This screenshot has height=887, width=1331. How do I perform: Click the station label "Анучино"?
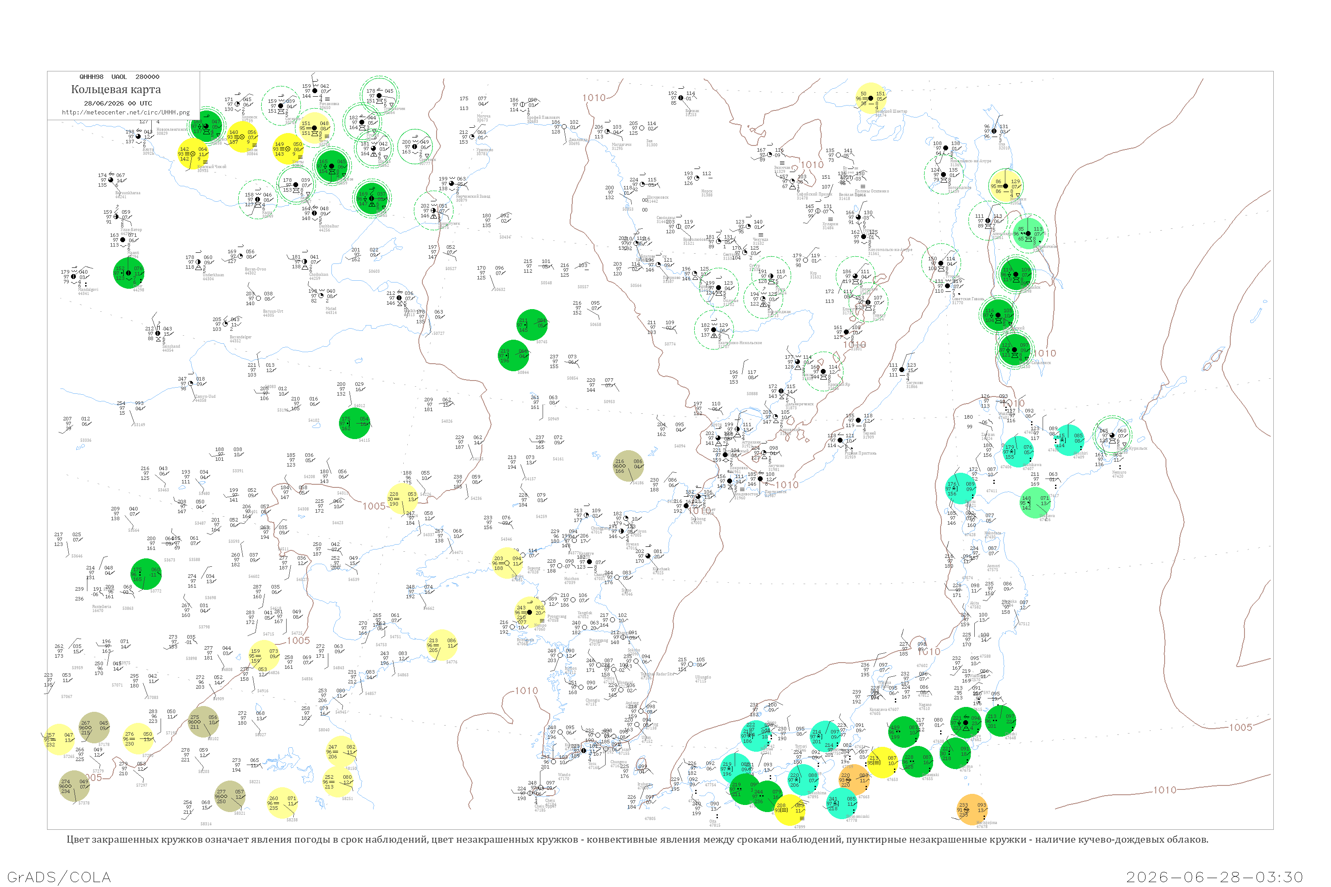[x=776, y=466]
